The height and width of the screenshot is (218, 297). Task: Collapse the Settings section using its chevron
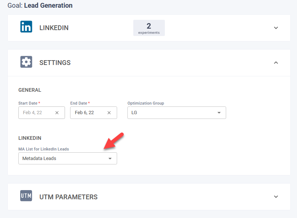276,63
